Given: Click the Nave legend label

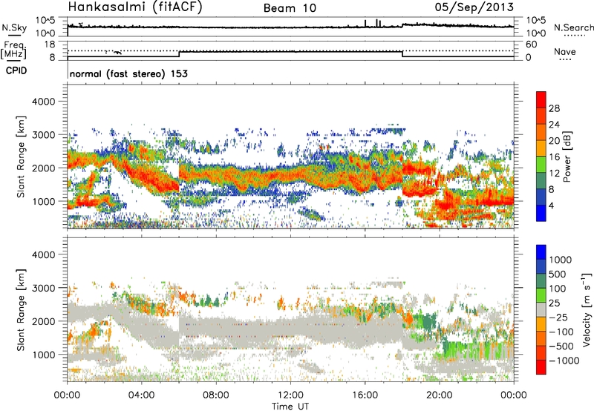Looking at the screenshot, I should 565,51.
